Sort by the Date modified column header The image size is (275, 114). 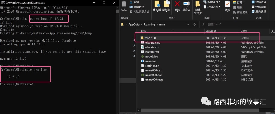click(211, 31)
